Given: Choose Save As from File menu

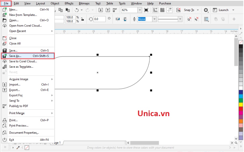Looking at the screenshot, I should (x=28, y=56).
